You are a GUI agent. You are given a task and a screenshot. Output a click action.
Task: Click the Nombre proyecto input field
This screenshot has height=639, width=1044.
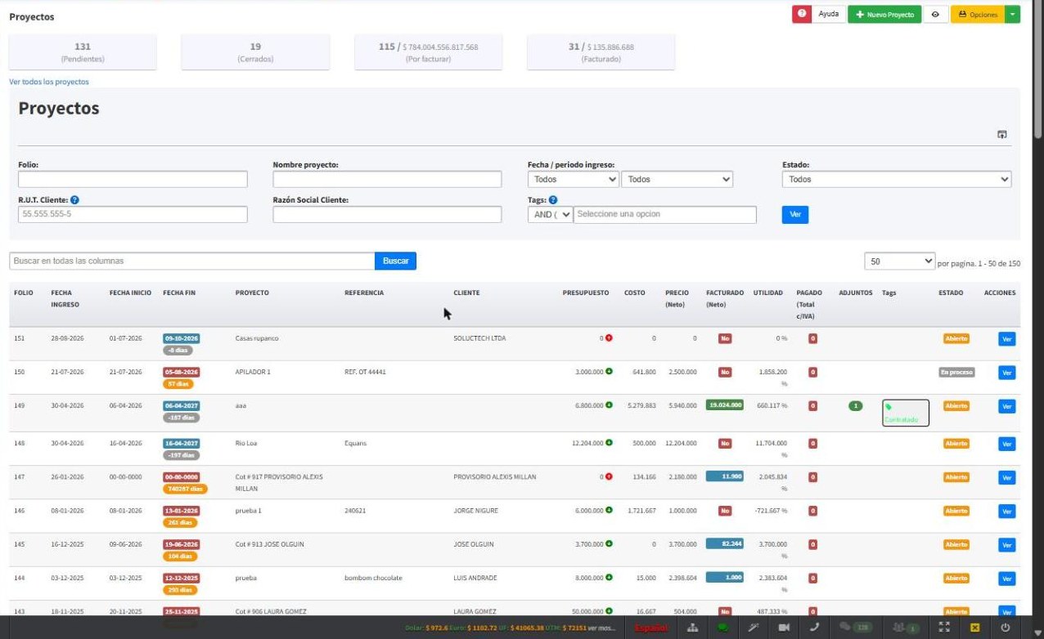click(x=387, y=179)
